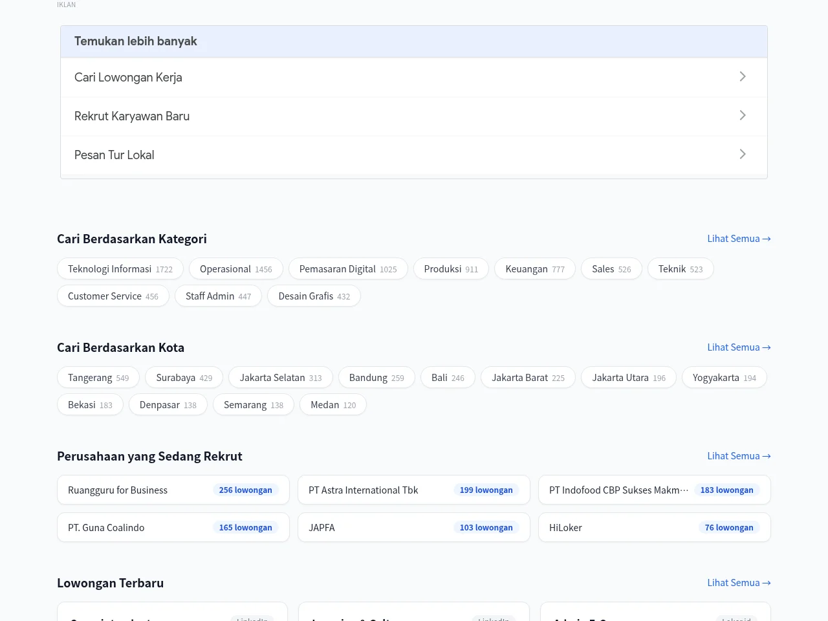Click the 256 lowongan badge
Viewport: 828px width, 621px height.
click(x=246, y=490)
